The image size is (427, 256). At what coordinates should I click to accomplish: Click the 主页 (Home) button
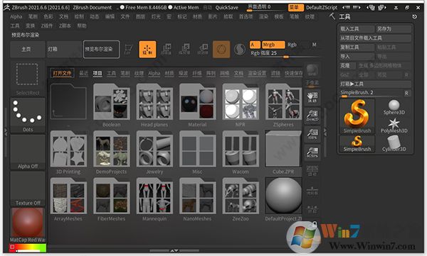(27, 50)
